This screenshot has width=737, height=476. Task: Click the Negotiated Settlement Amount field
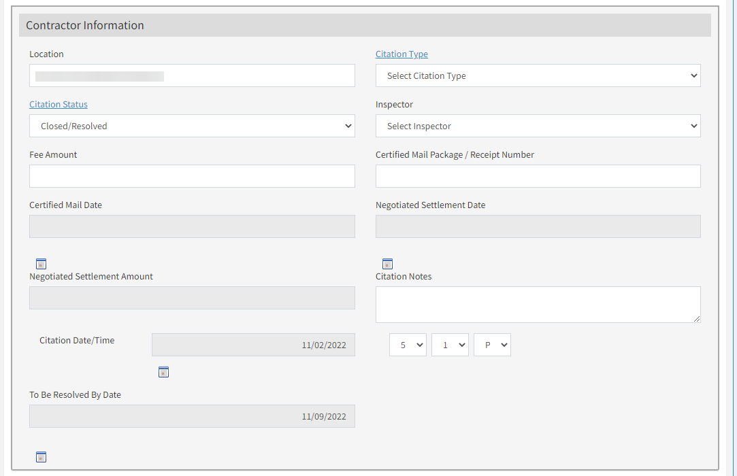192,298
